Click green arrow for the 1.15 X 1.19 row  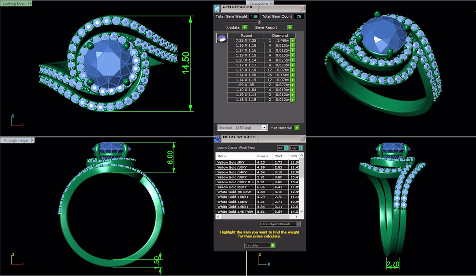[293, 70]
